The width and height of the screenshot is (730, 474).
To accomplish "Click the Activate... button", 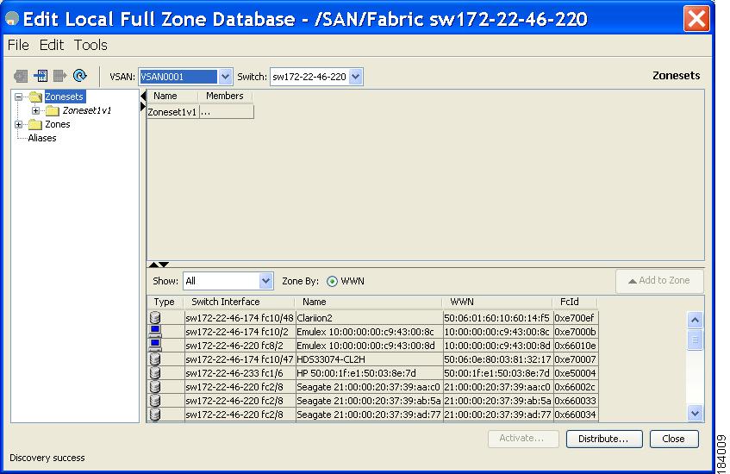I will [523, 438].
